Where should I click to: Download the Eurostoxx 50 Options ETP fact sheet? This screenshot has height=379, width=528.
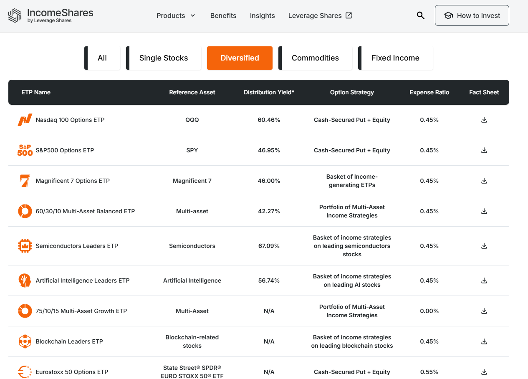484,372
